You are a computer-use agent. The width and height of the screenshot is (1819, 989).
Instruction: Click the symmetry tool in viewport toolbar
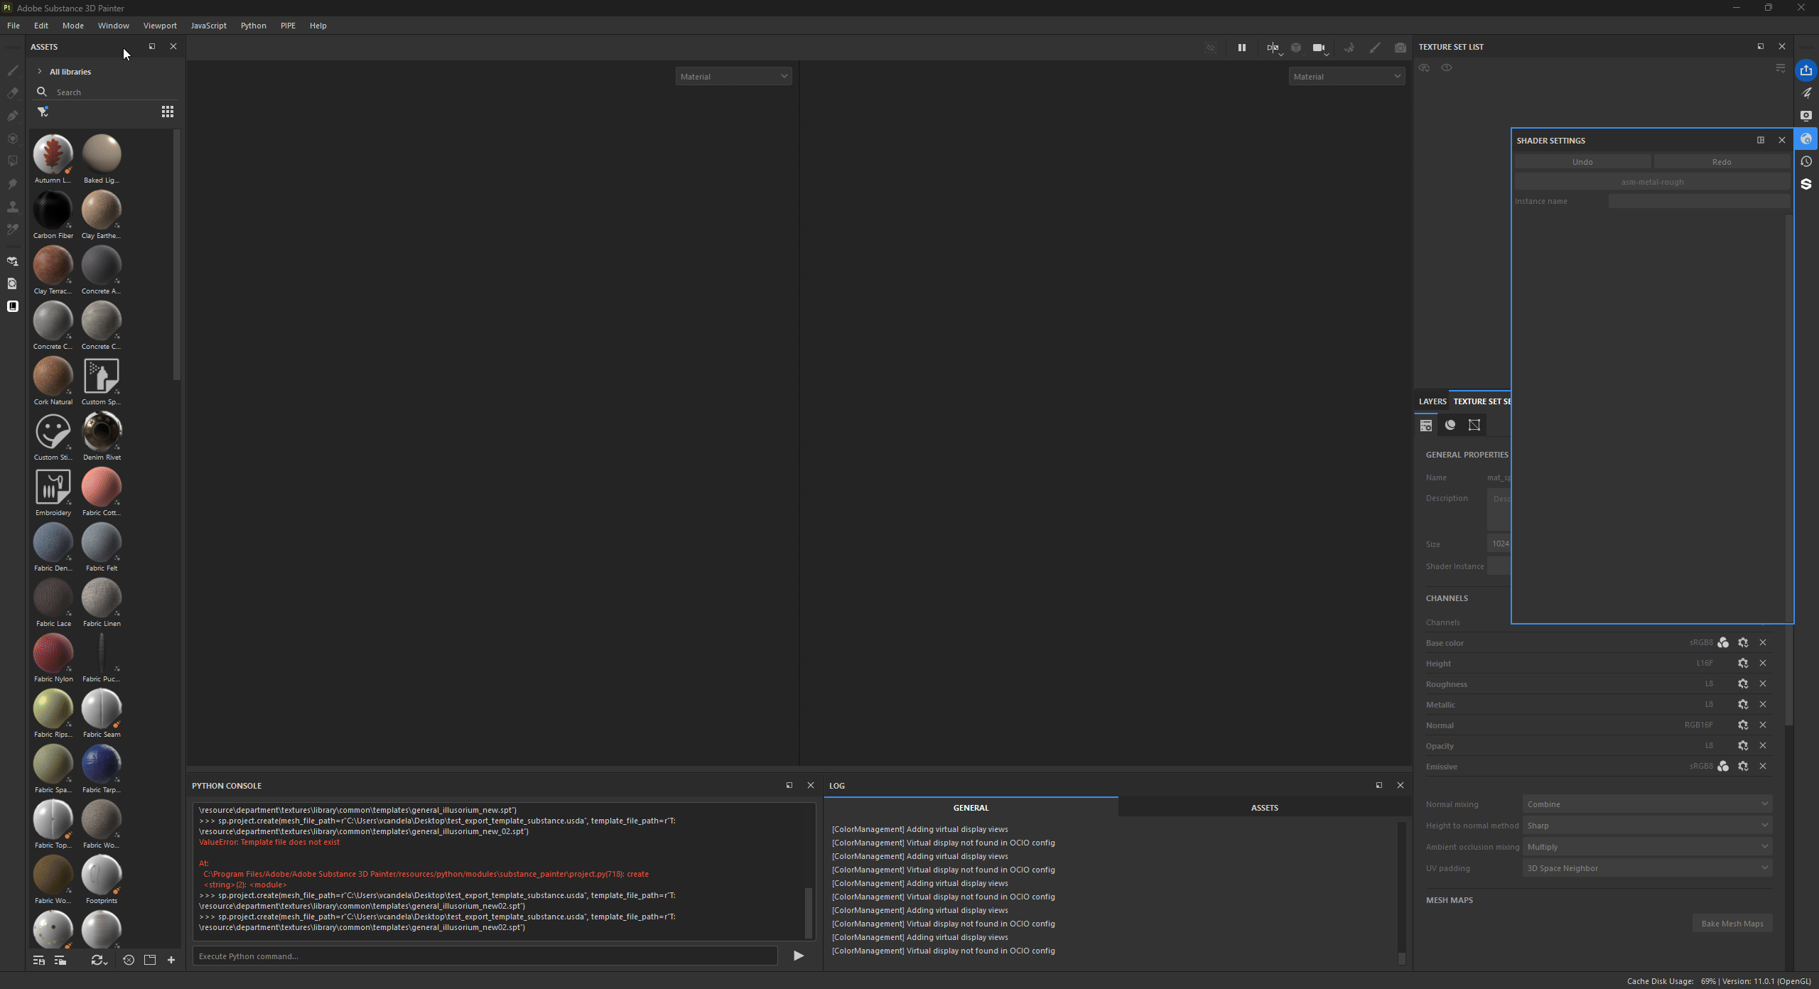[x=1272, y=48]
